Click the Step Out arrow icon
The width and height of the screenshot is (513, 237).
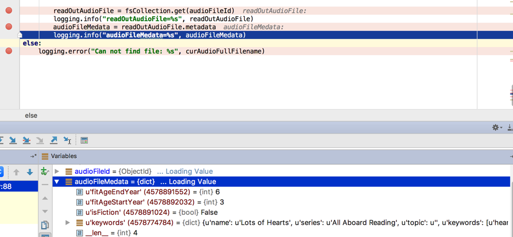[54, 140]
